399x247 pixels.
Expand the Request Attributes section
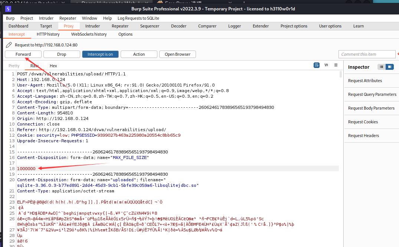tap(365, 81)
